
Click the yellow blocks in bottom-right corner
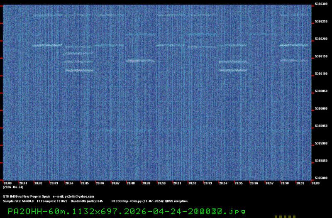285,217
